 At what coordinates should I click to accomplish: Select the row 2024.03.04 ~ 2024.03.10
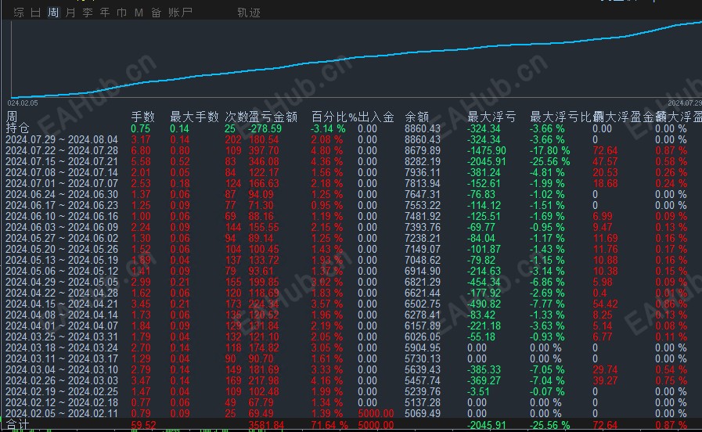click(x=351, y=370)
